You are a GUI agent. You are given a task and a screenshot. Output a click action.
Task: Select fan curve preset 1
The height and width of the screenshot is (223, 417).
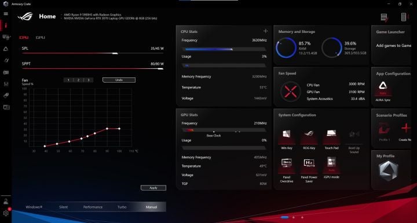click(68, 80)
